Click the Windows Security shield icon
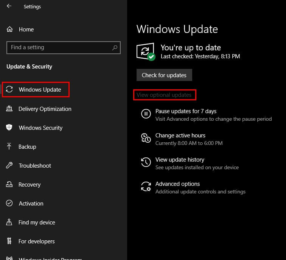 pyautogui.click(x=9, y=128)
